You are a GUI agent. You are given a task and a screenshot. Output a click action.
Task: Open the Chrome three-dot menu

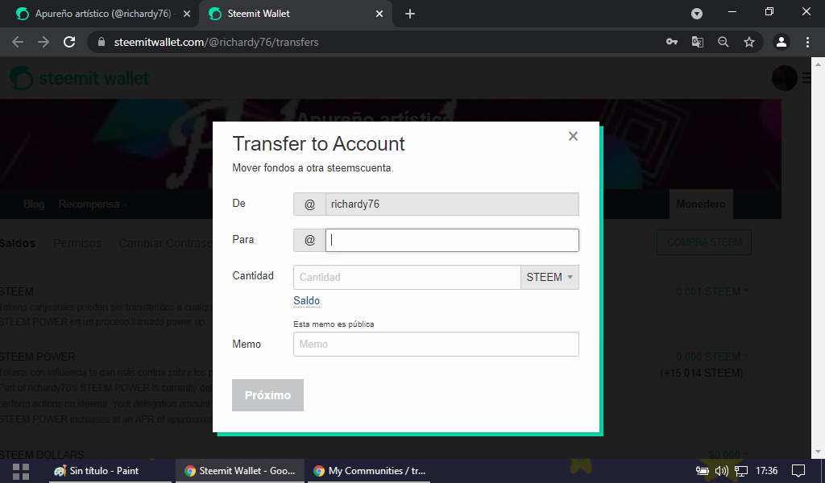tap(807, 42)
